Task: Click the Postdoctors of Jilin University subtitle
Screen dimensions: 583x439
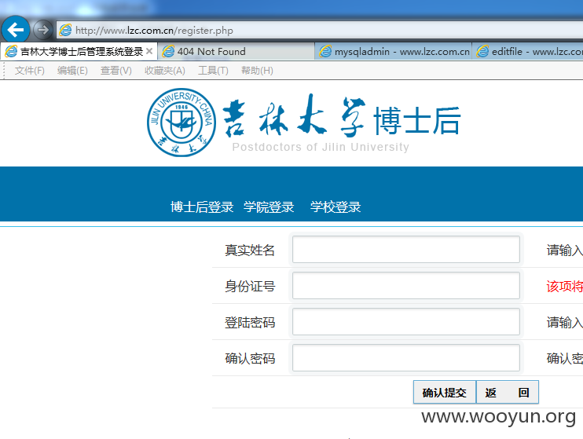Action: [321, 147]
